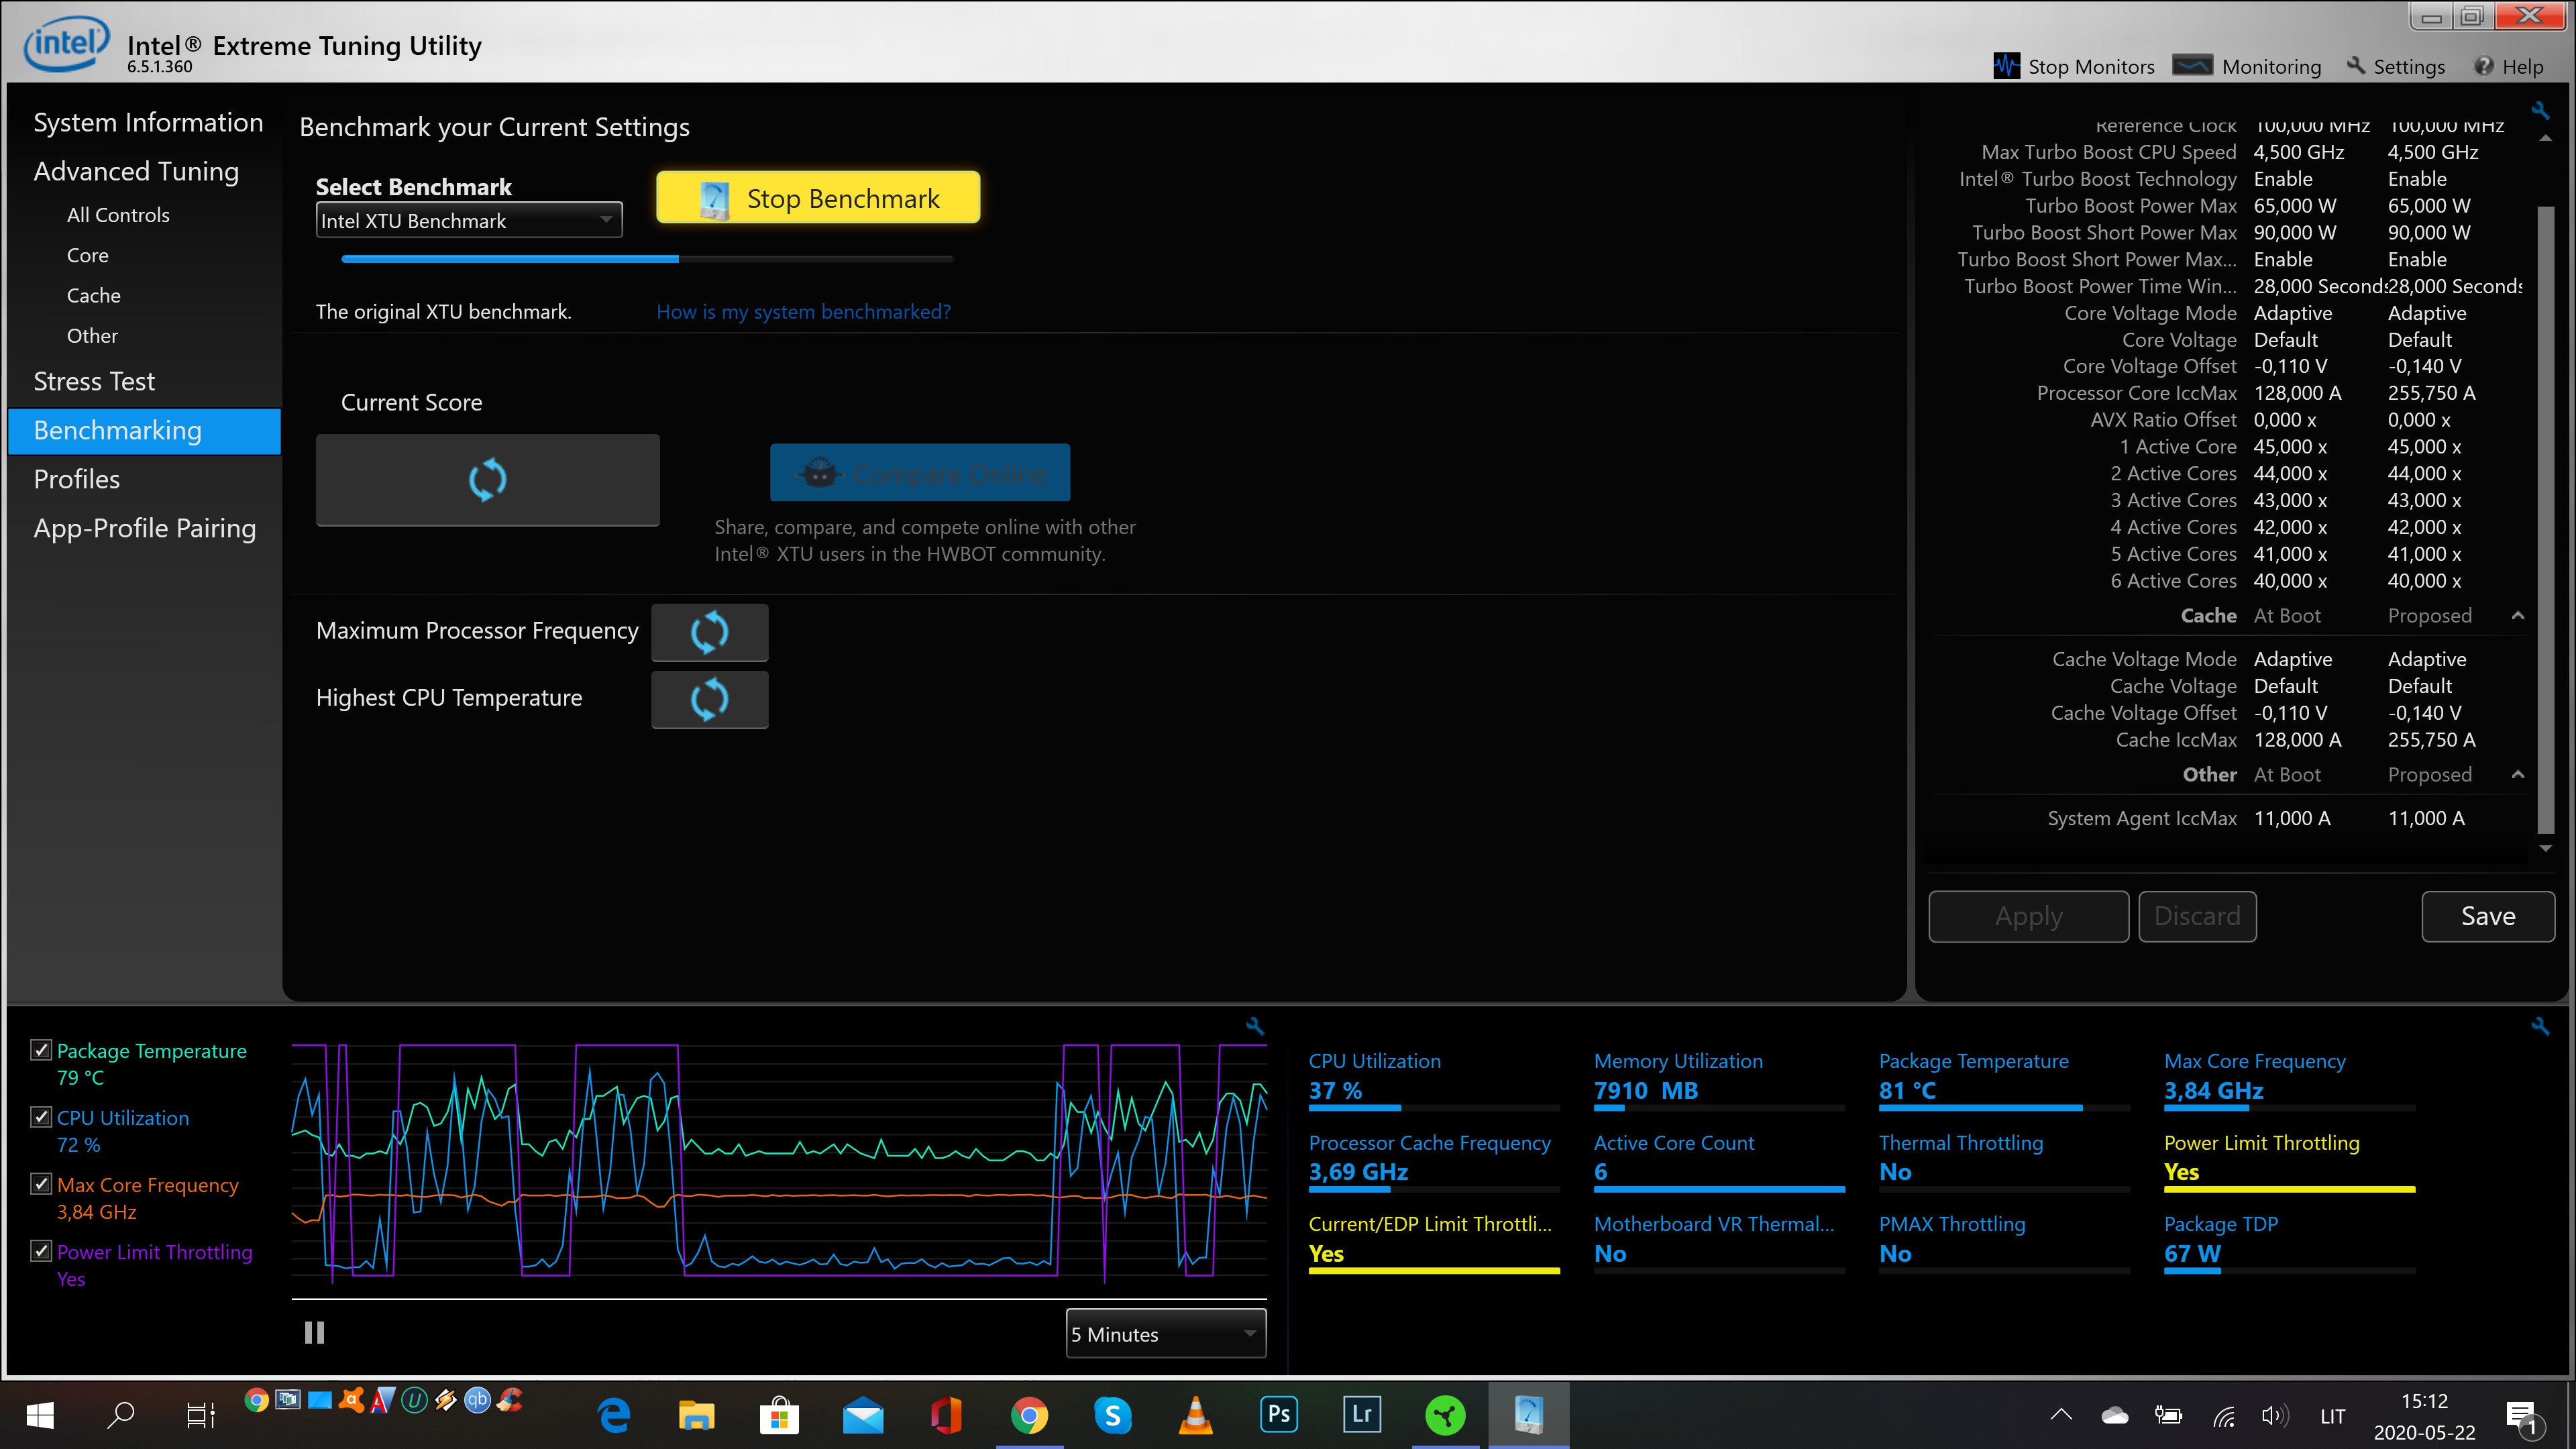Click the green round app icon on taskbar
Image resolution: width=2576 pixels, height=1449 pixels.
[x=1445, y=1415]
